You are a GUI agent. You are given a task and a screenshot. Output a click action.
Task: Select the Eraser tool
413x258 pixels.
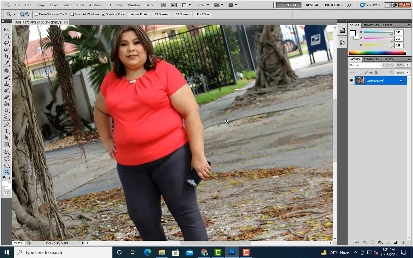(7, 97)
